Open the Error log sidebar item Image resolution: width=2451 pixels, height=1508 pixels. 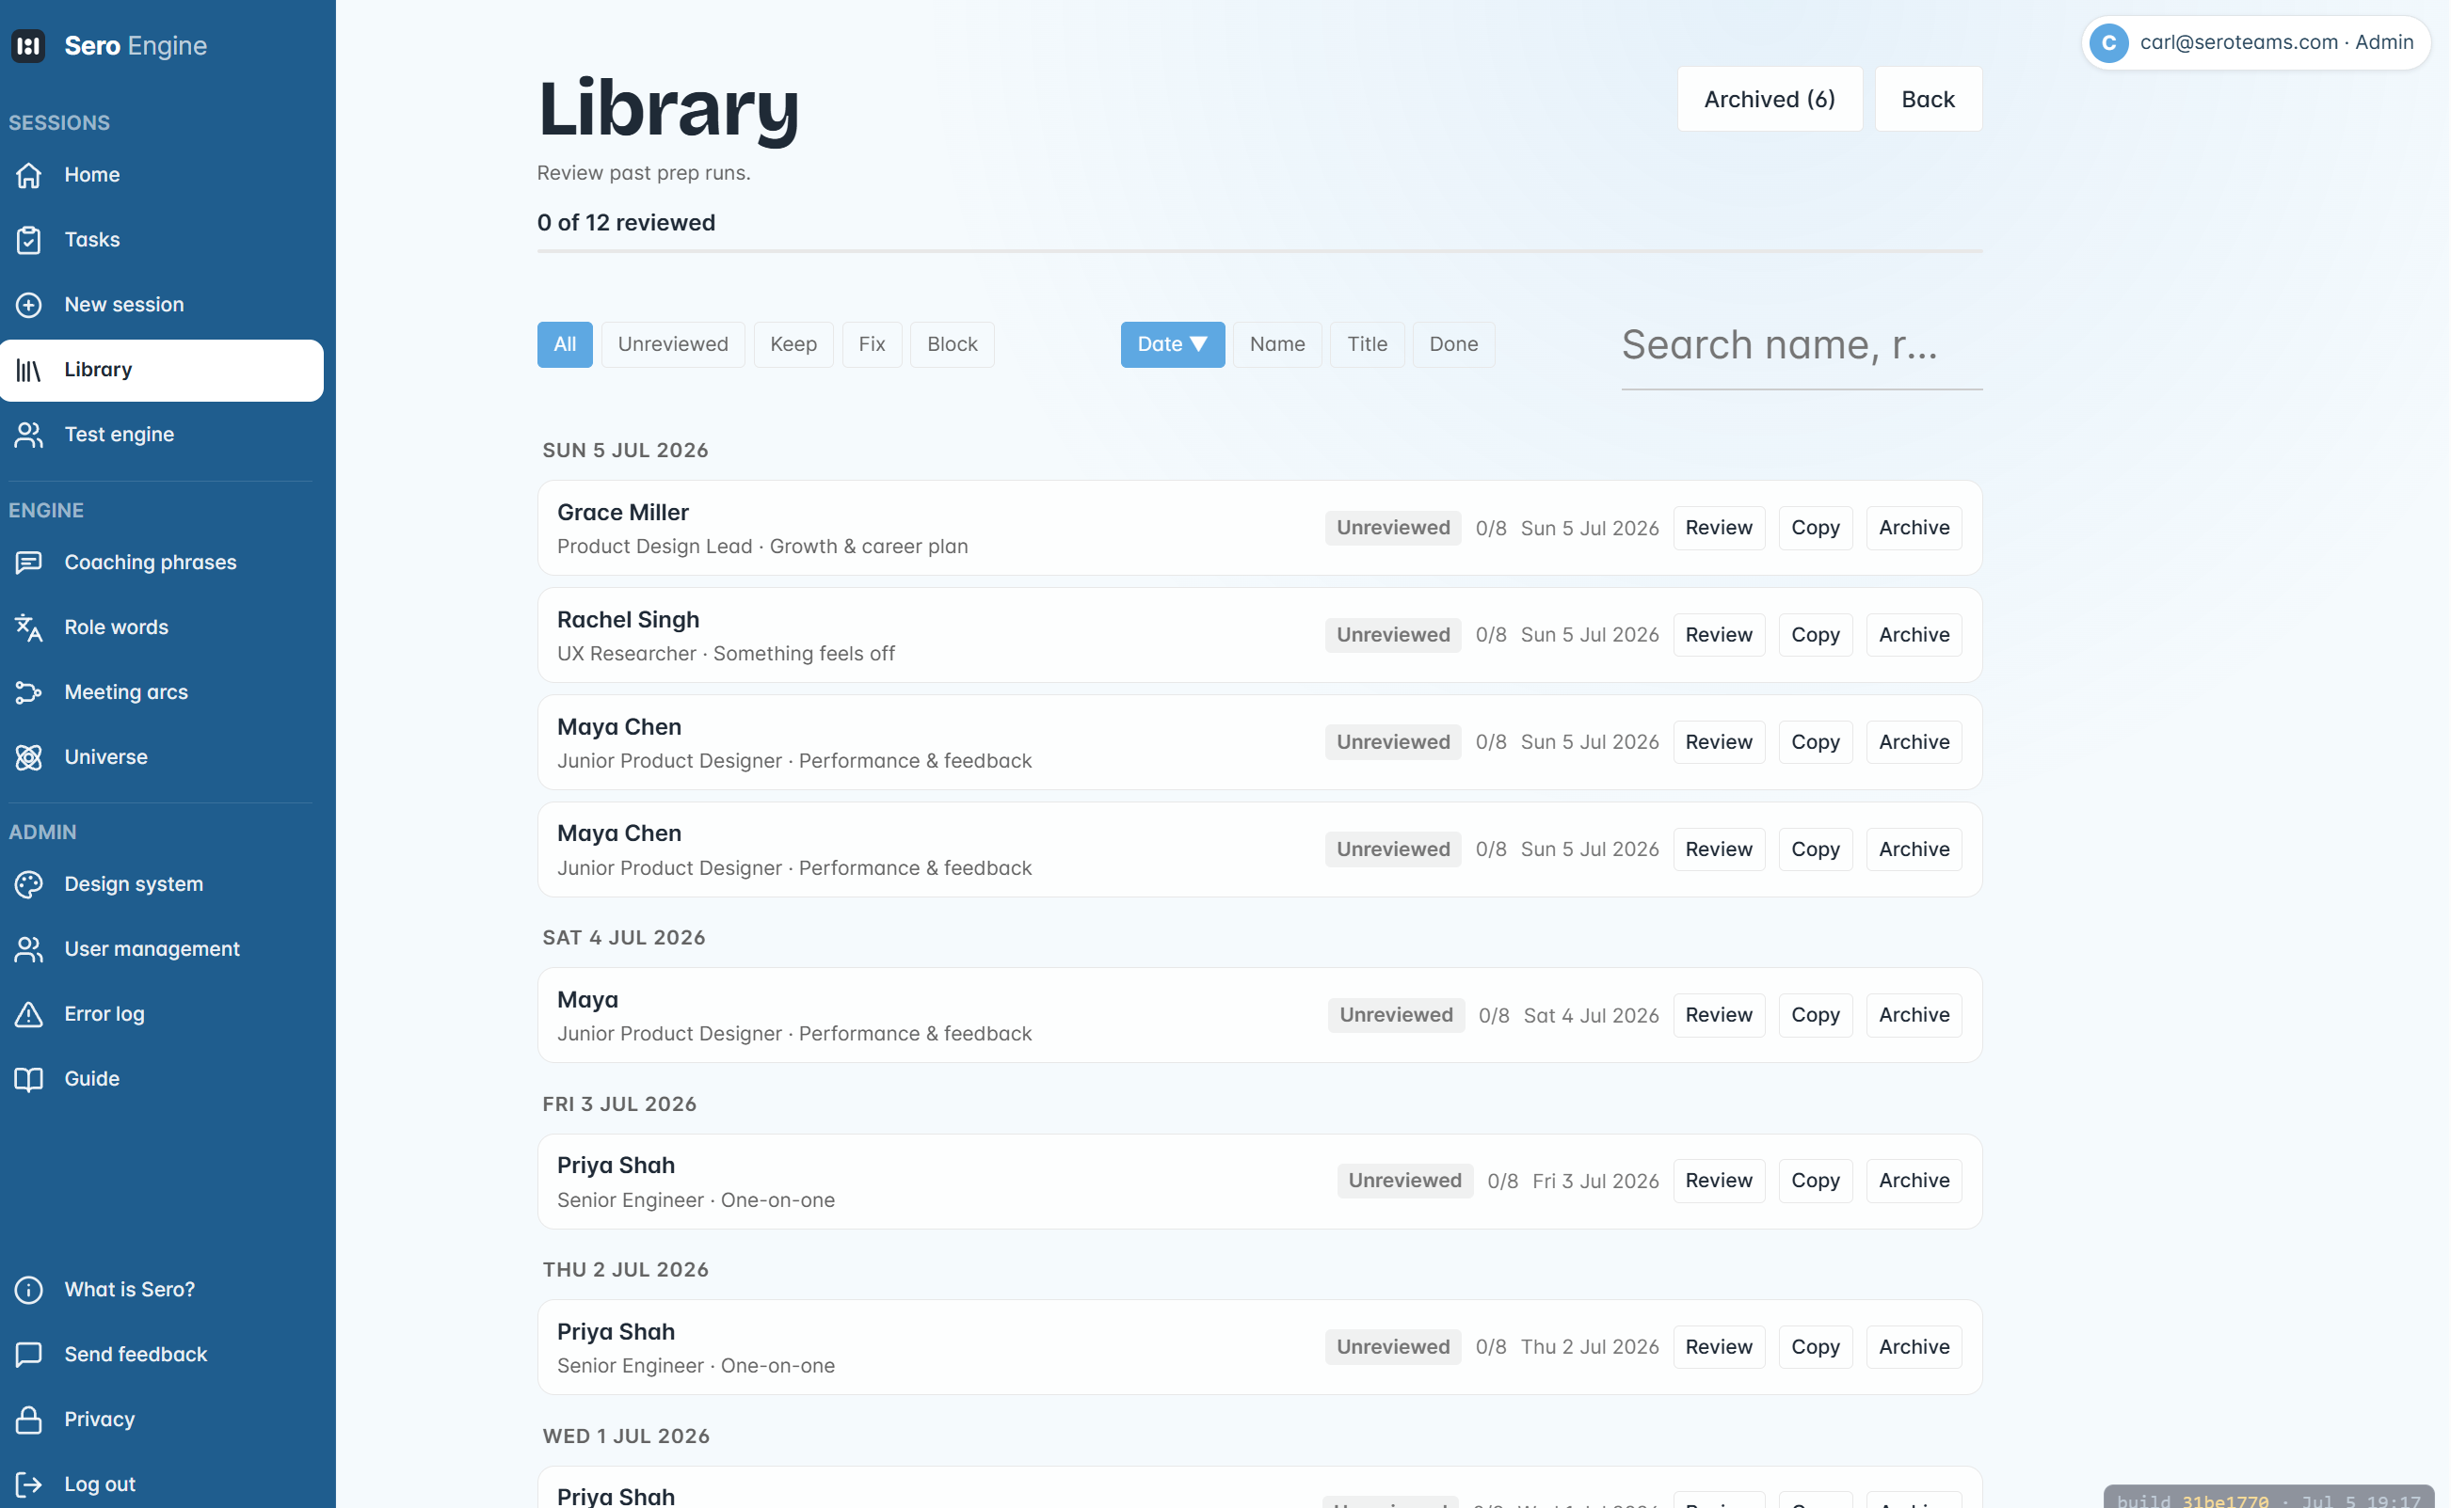click(x=162, y=1013)
